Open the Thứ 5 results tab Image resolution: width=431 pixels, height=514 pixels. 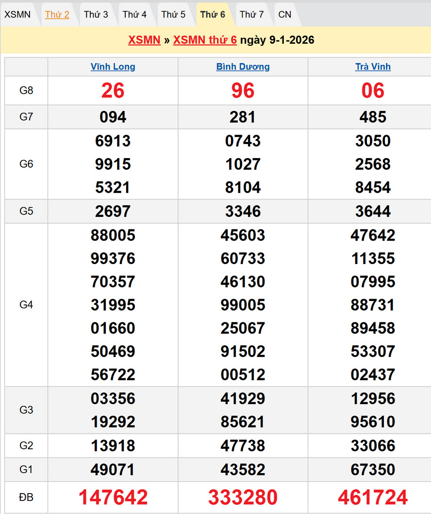pyautogui.click(x=173, y=15)
